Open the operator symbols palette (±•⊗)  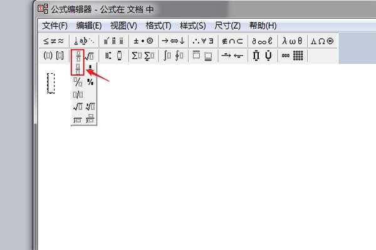143,41
